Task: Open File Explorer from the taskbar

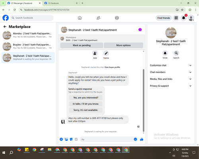Action: click(x=50, y=150)
